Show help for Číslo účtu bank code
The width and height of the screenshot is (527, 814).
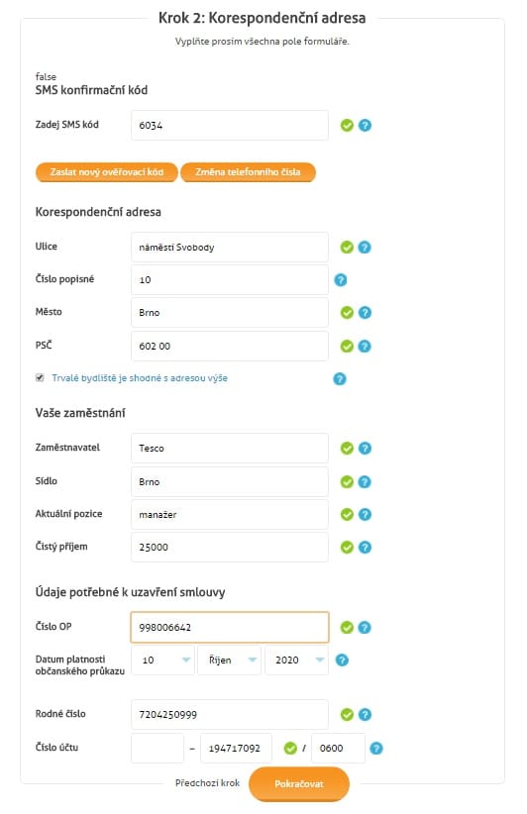point(376,748)
